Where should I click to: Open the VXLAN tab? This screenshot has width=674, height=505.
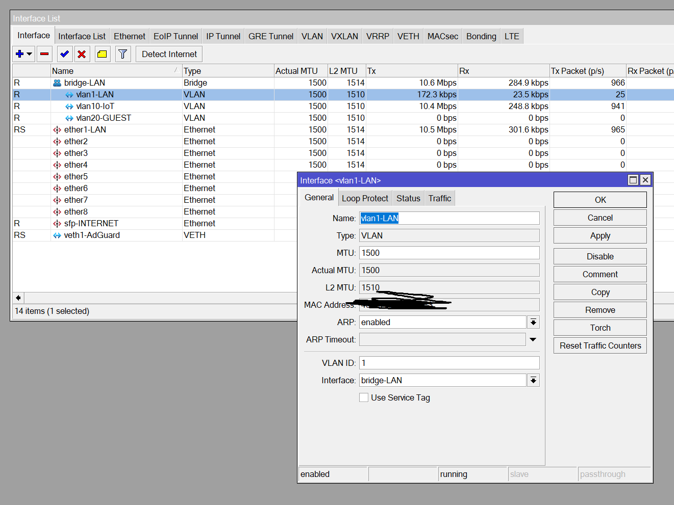344,36
